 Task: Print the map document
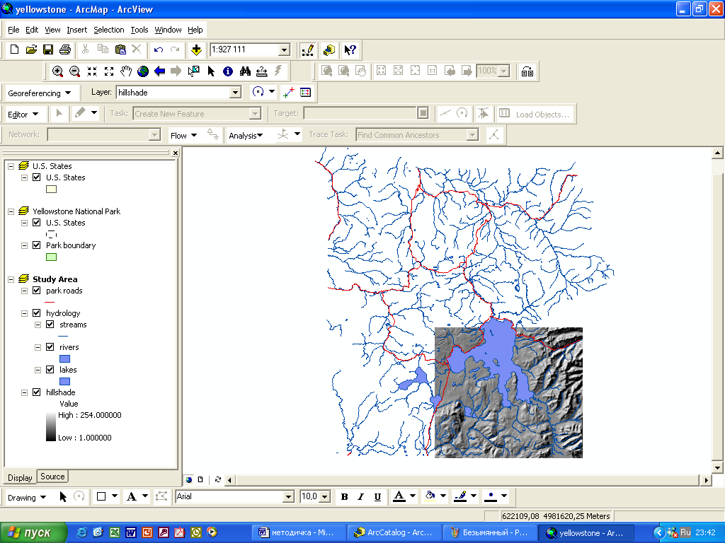tap(65, 49)
